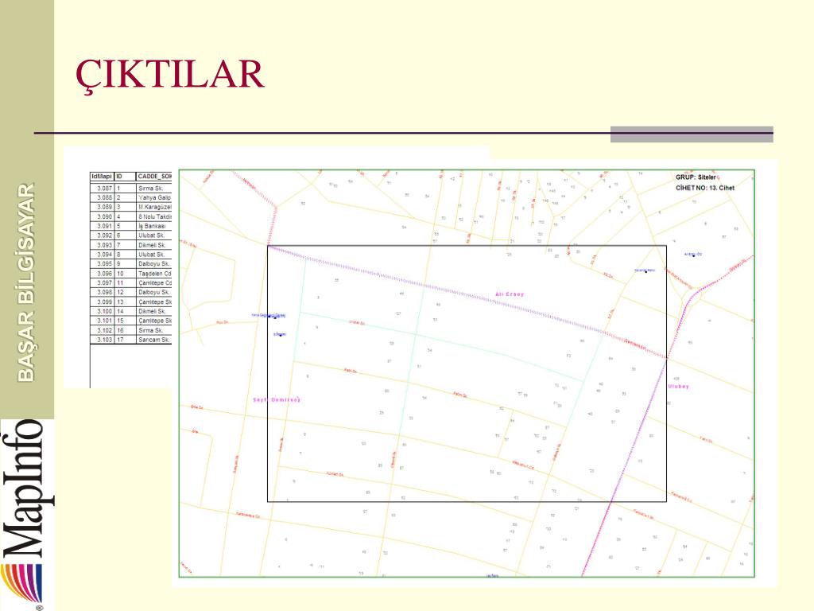Click the IdMapi cell 3.093

[102, 245]
